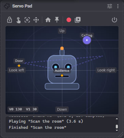Open the Servo Pad tuning settings
This screenshot has width=124, height=138.
(x=110, y=6)
